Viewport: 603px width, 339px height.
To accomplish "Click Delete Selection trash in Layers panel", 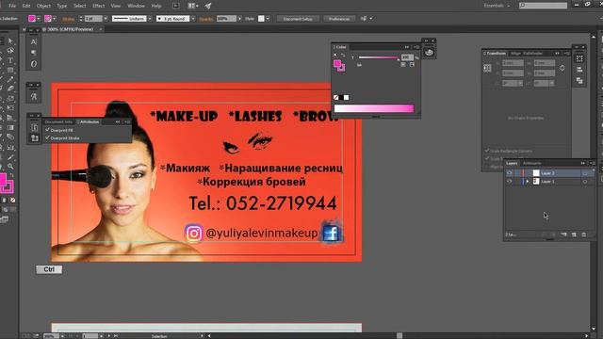I will (x=584, y=234).
